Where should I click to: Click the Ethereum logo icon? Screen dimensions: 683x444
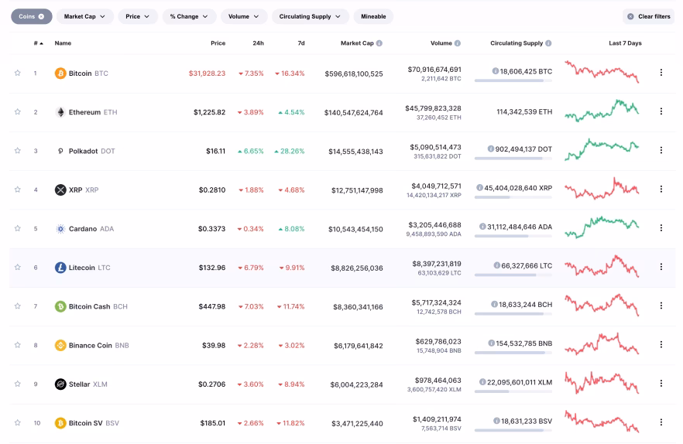(x=60, y=112)
